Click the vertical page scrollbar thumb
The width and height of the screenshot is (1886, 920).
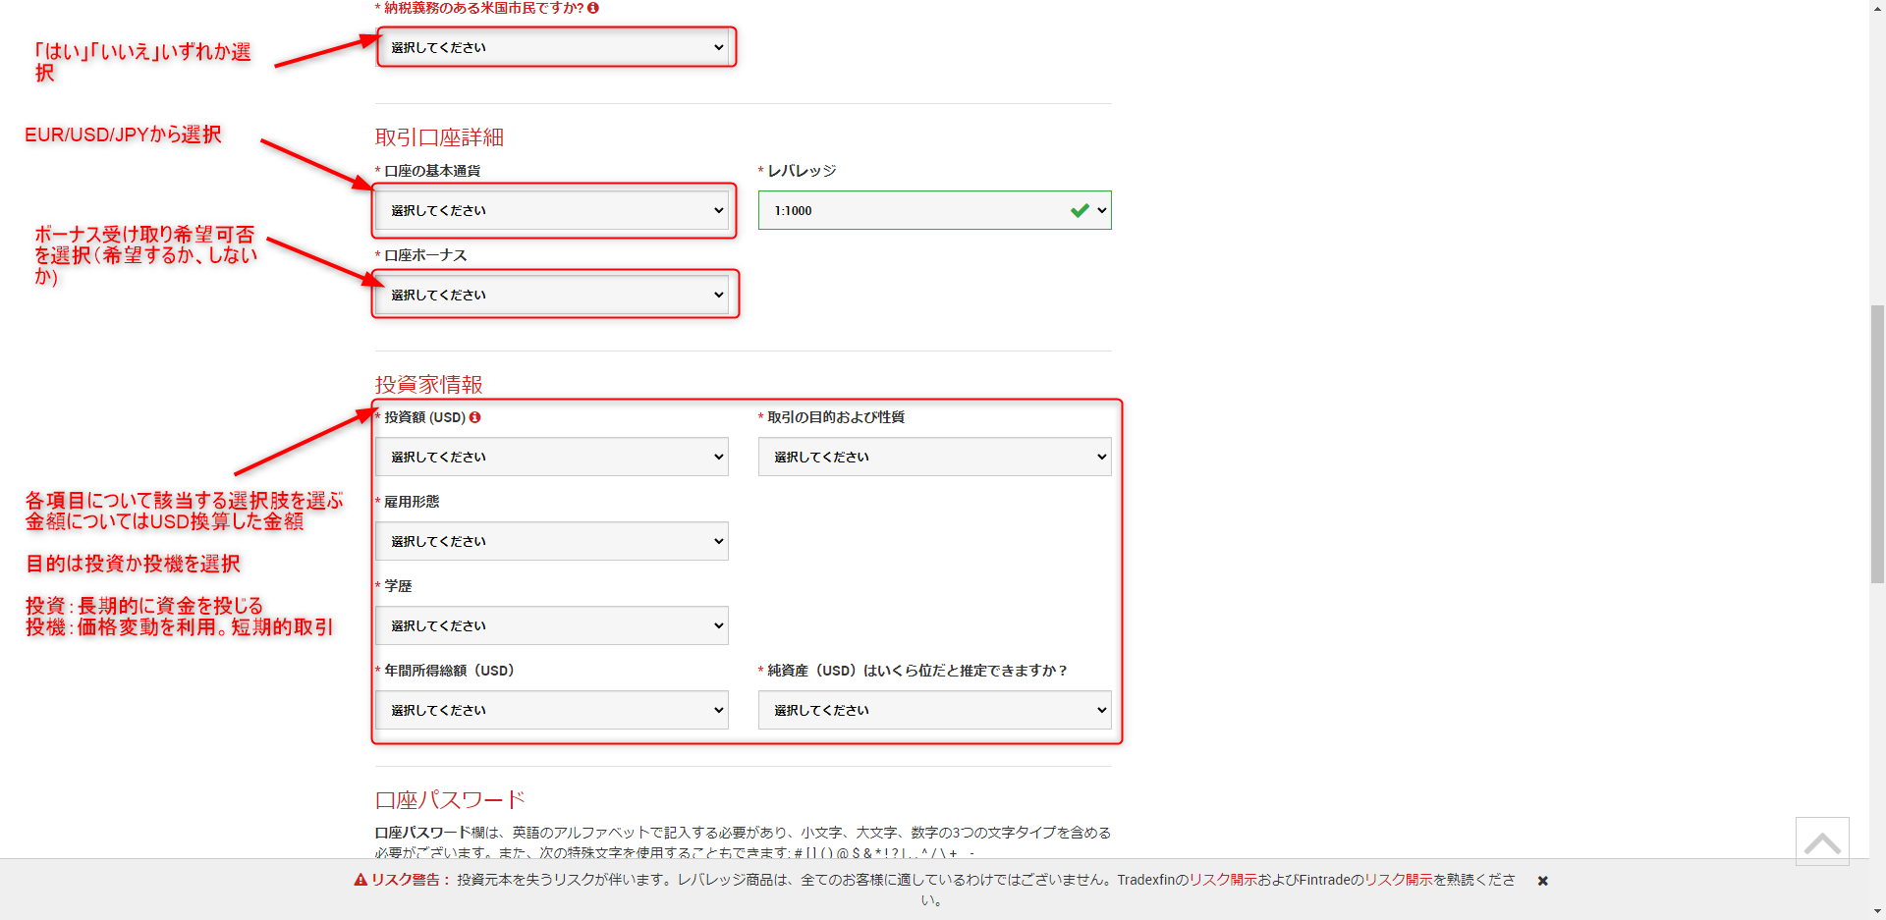click(x=1877, y=442)
